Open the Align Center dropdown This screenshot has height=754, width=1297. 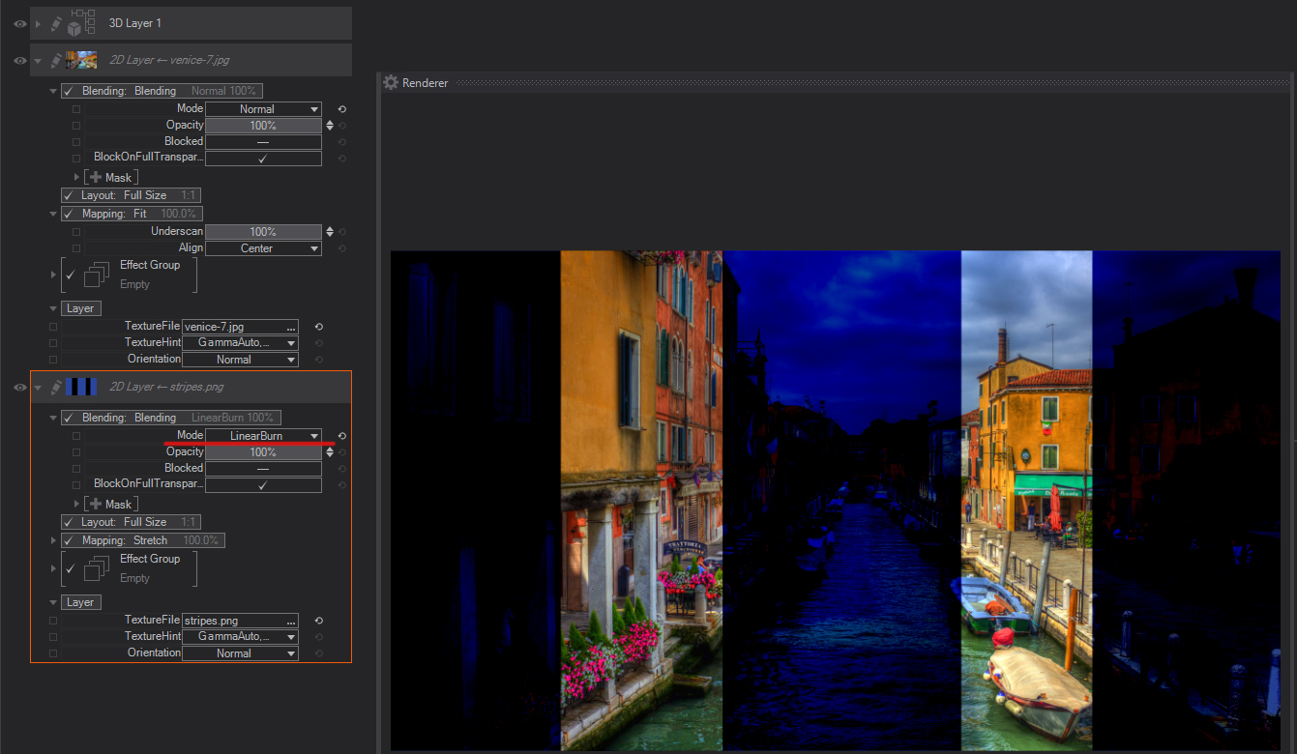pyautogui.click(x=263, y=248)
